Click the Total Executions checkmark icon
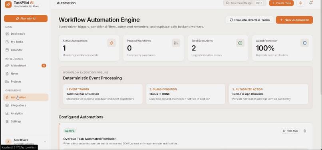 pyautogui.click(x=240, y=43)
